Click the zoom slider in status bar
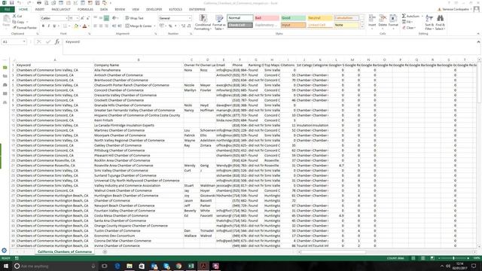482x271 pixels. pos(454,258)
